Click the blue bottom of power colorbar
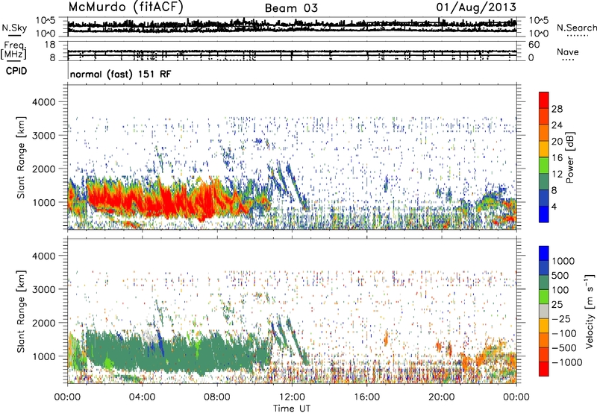 coord(544,215)
